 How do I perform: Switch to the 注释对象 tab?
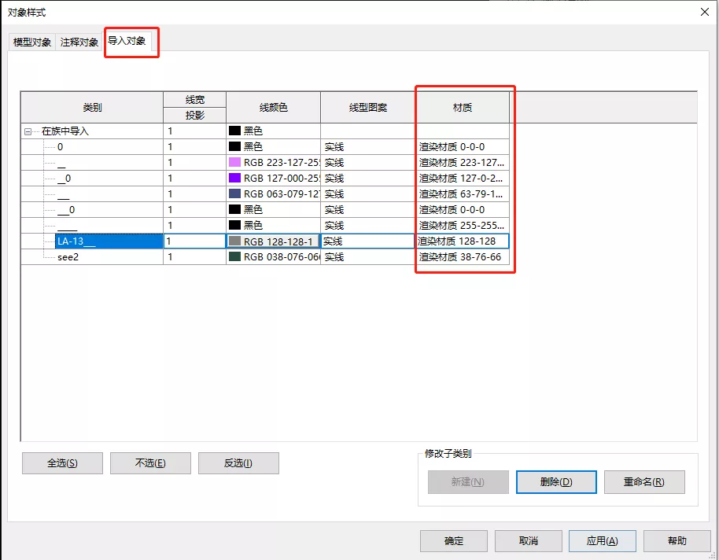pos(79,42)
